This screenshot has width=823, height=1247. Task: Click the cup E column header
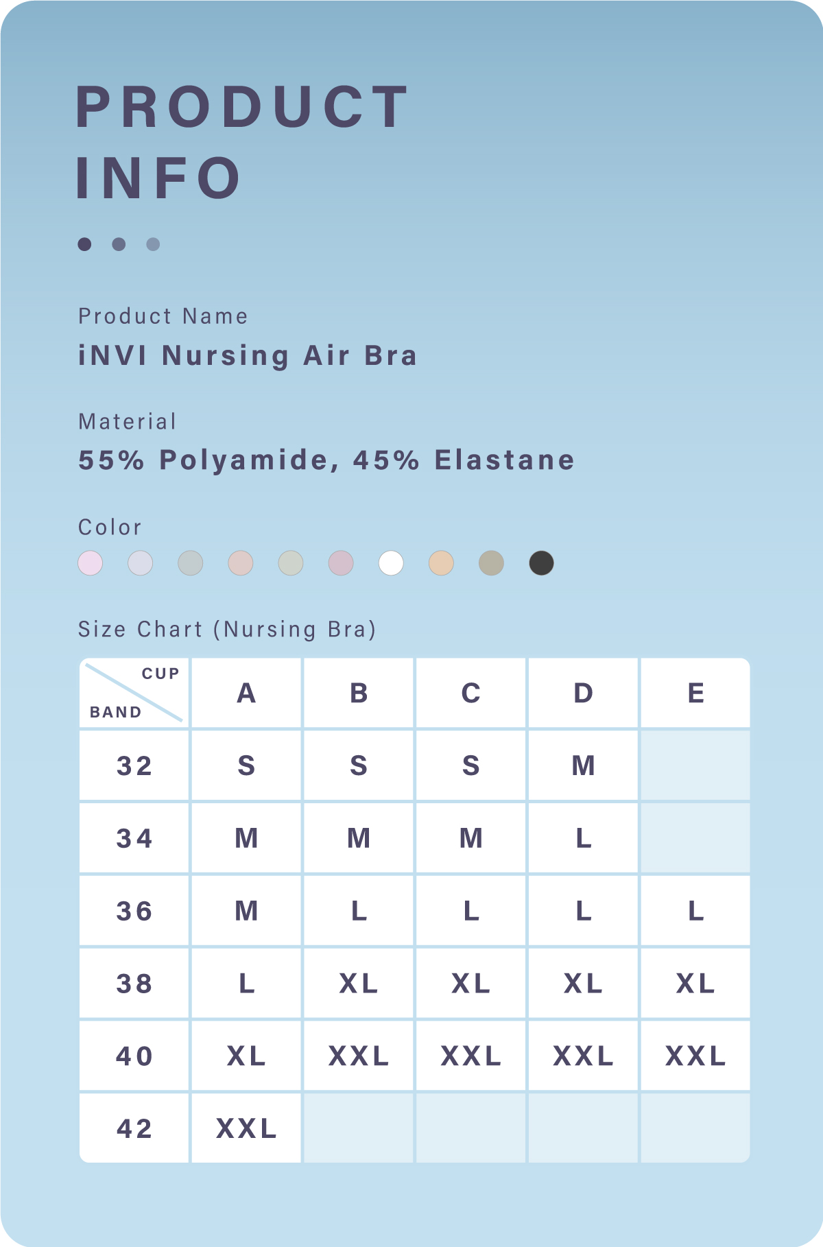click(695, 693)
